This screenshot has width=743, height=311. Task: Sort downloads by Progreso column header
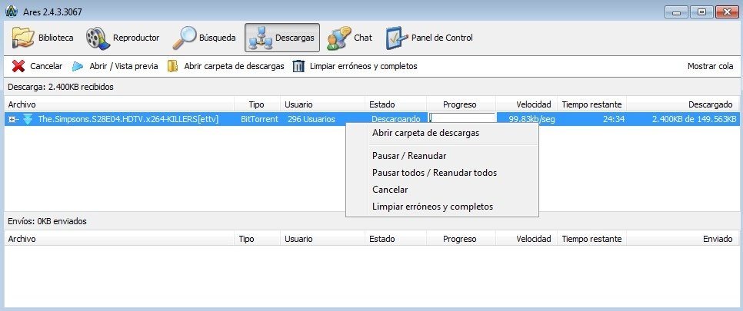[x=461, y=104]
